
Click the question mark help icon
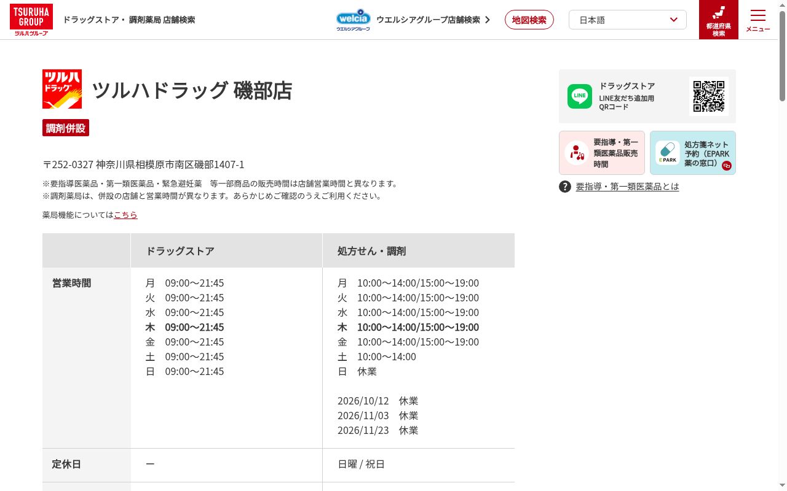[x=565, y=187]
